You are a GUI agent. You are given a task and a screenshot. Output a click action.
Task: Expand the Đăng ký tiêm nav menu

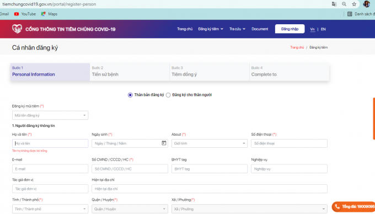pyautogui.click(x=211, y=29)
